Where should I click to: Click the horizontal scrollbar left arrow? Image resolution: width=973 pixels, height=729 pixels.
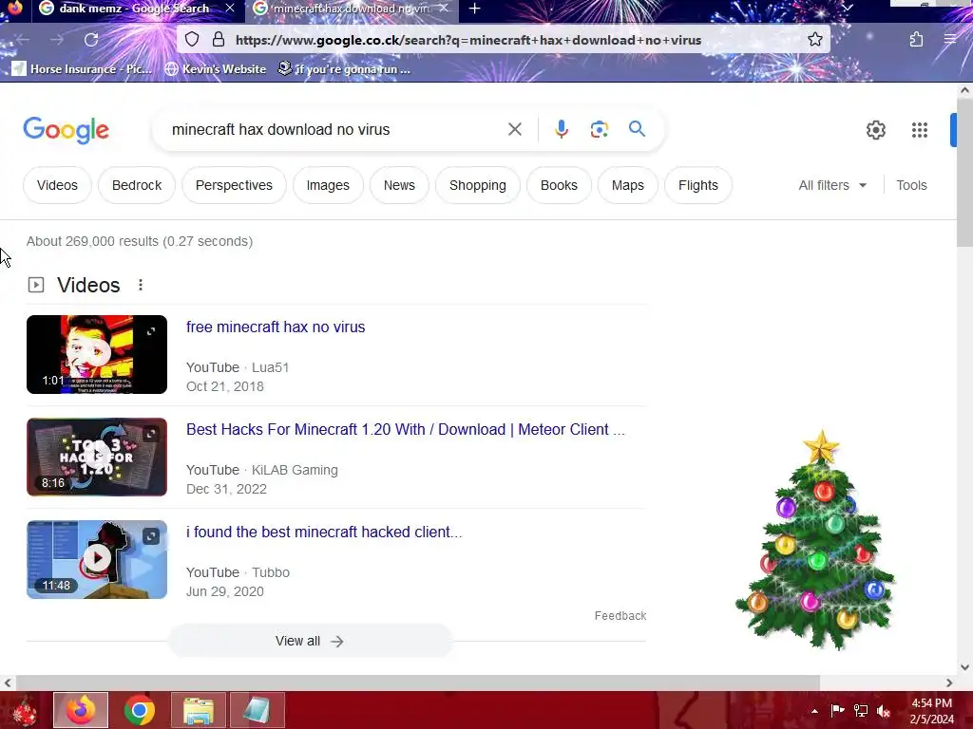(7, 683)
